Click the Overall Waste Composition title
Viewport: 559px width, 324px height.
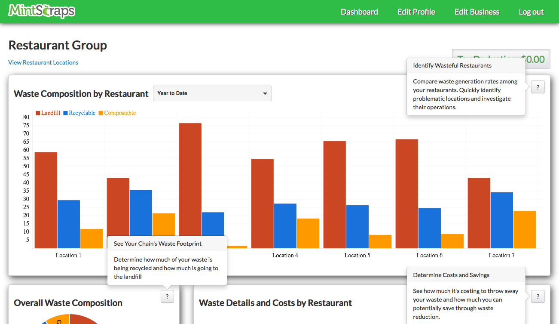pos(68,303)
